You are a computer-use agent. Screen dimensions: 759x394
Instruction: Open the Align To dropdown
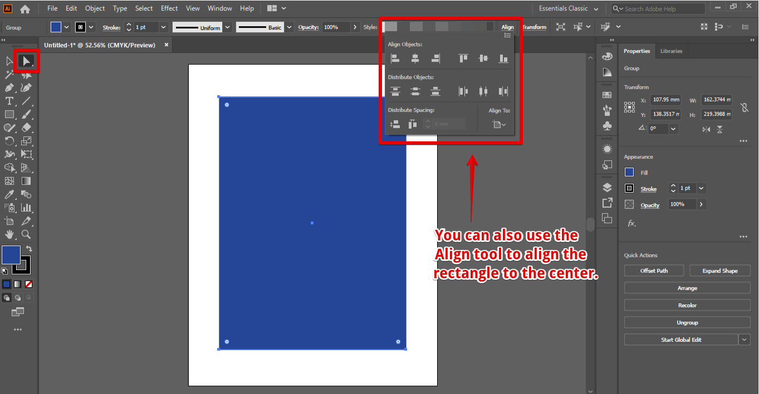pos(500,125)
